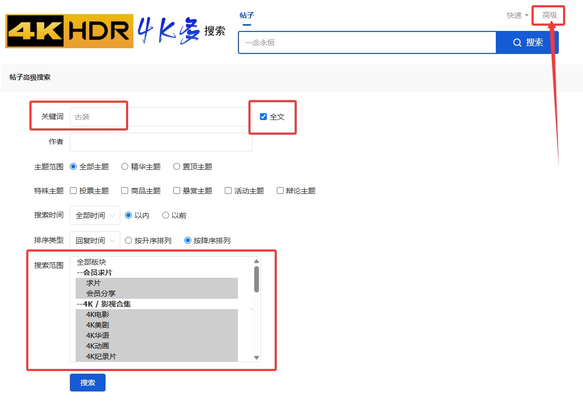This screenshot has height=403, width=583.
Task: Select the 精华主题 radio option
Action: [x=124, y=167]
